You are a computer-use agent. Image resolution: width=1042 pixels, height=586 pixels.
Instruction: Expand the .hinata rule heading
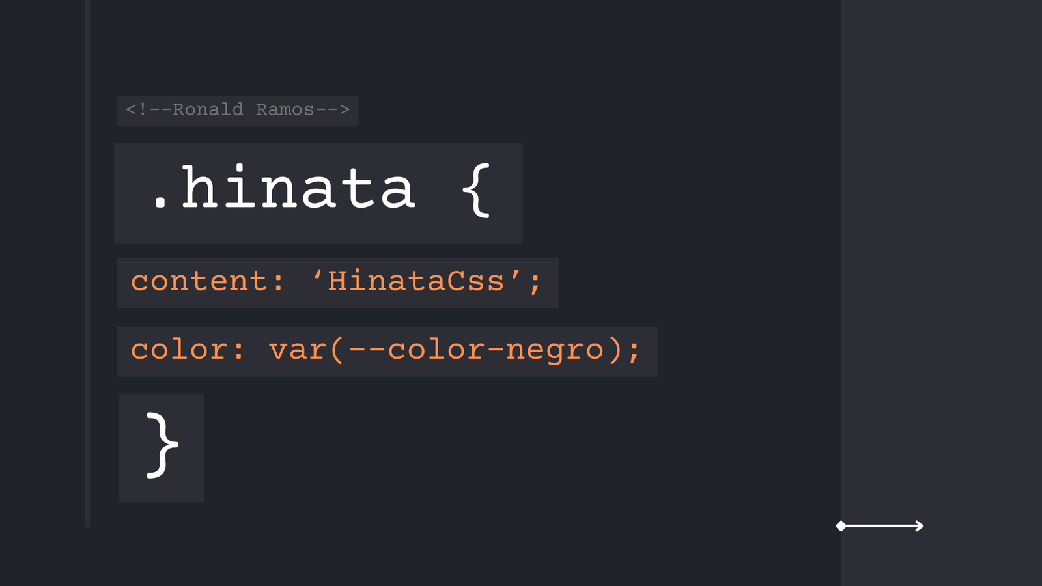(318, 192)
